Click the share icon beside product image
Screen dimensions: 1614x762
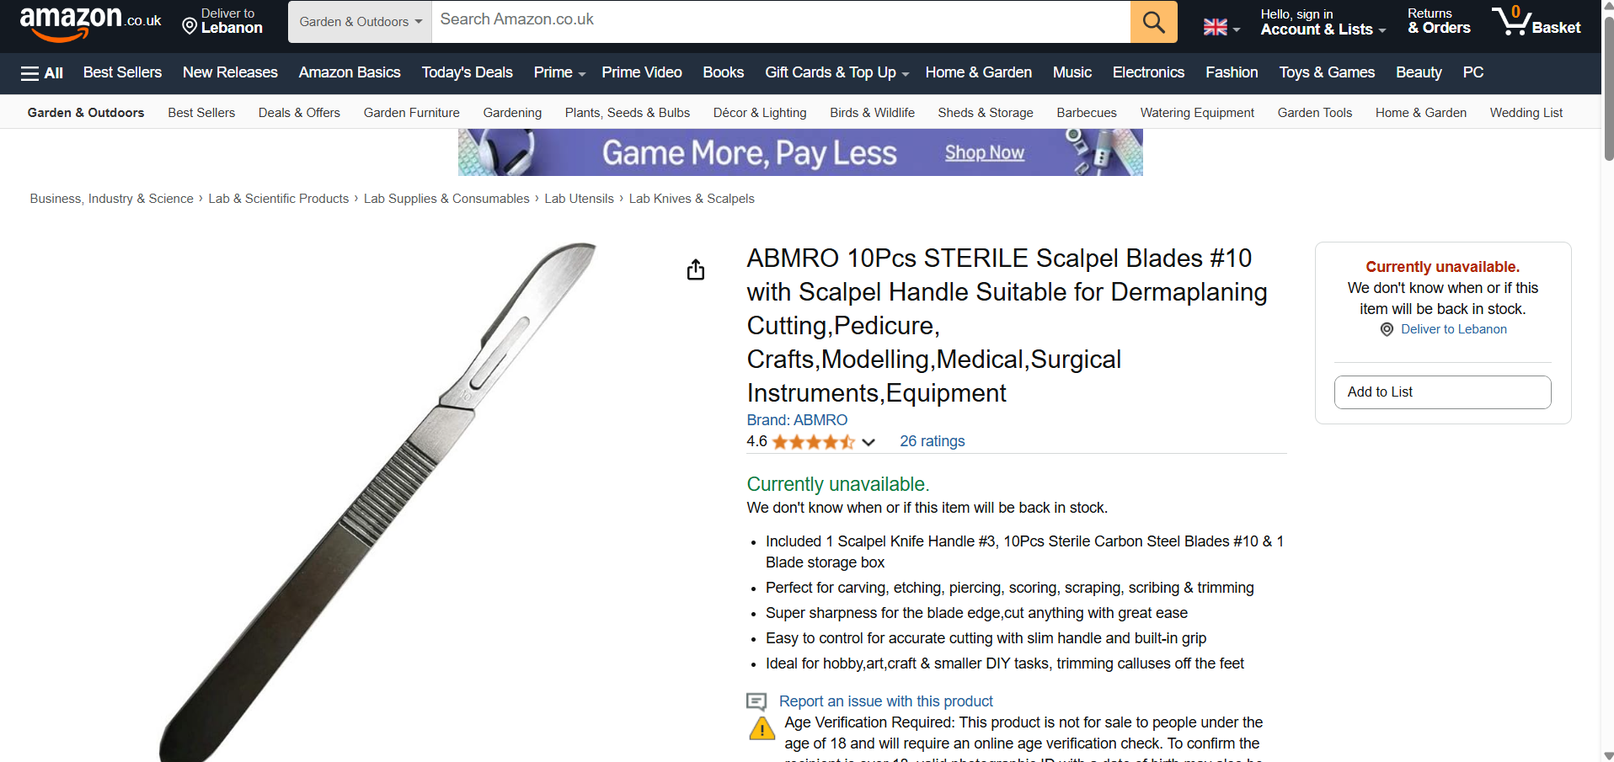pyautogui.click(x=696, y=269)
